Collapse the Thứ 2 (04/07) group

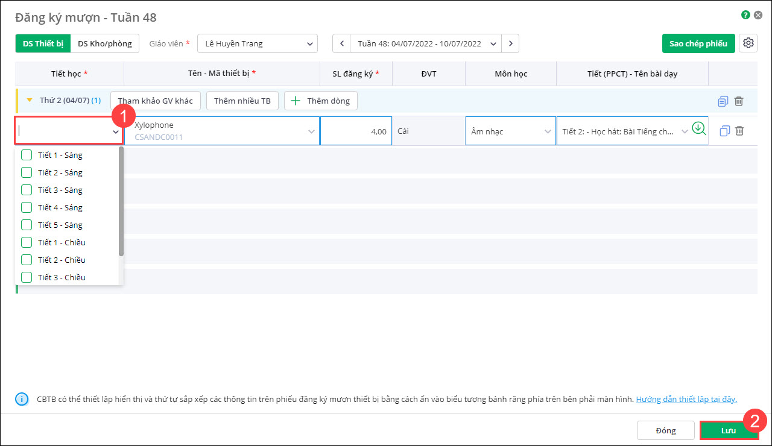(30, 101)
